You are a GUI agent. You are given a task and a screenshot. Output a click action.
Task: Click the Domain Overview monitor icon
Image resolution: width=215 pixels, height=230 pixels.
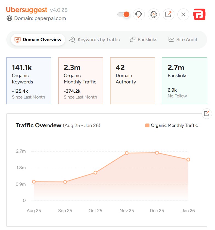pos(18,40)
